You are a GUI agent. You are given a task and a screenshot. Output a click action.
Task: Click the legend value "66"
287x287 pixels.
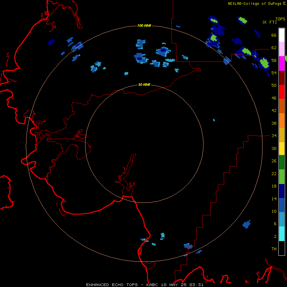tap(274, 35)
